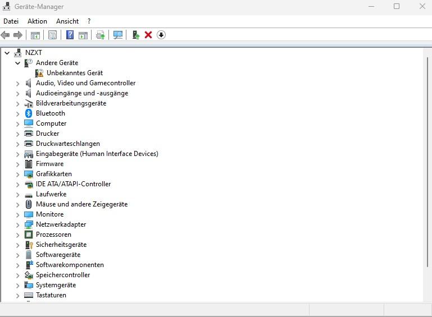The image size is (432, 317).
Task: Select the IDE ATA/ATAPI-Controller label
Action: (73, 184)
